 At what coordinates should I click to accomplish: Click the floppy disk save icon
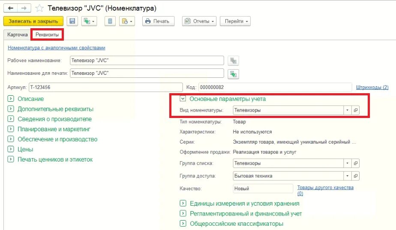point(72,21)
